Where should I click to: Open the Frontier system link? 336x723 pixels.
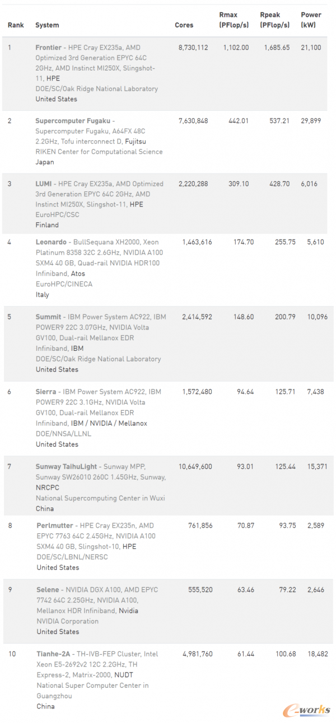tap(49, 48)
